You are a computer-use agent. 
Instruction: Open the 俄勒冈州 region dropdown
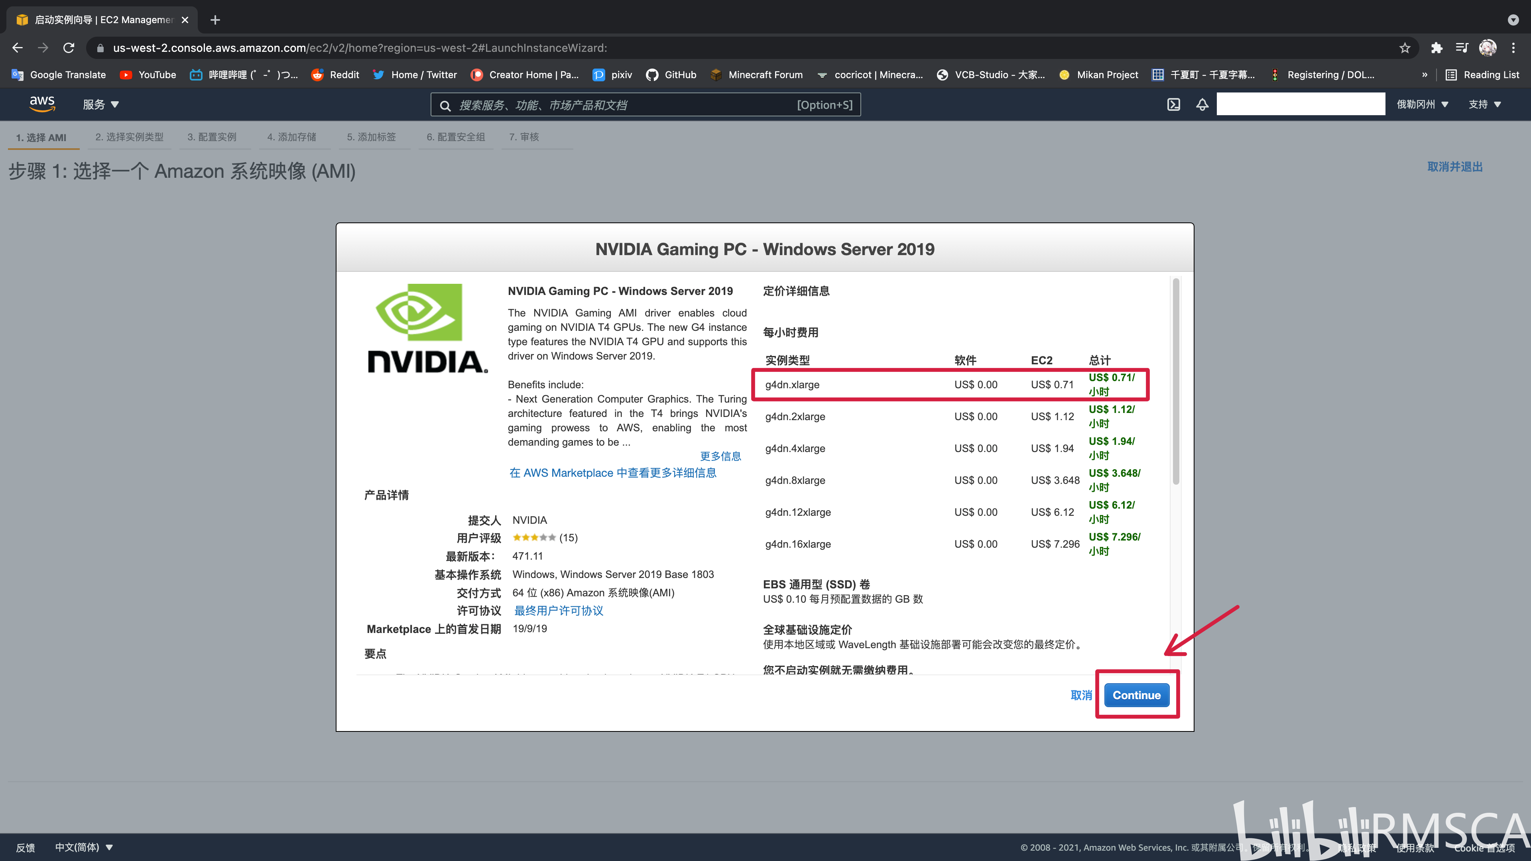(1422, 104)
